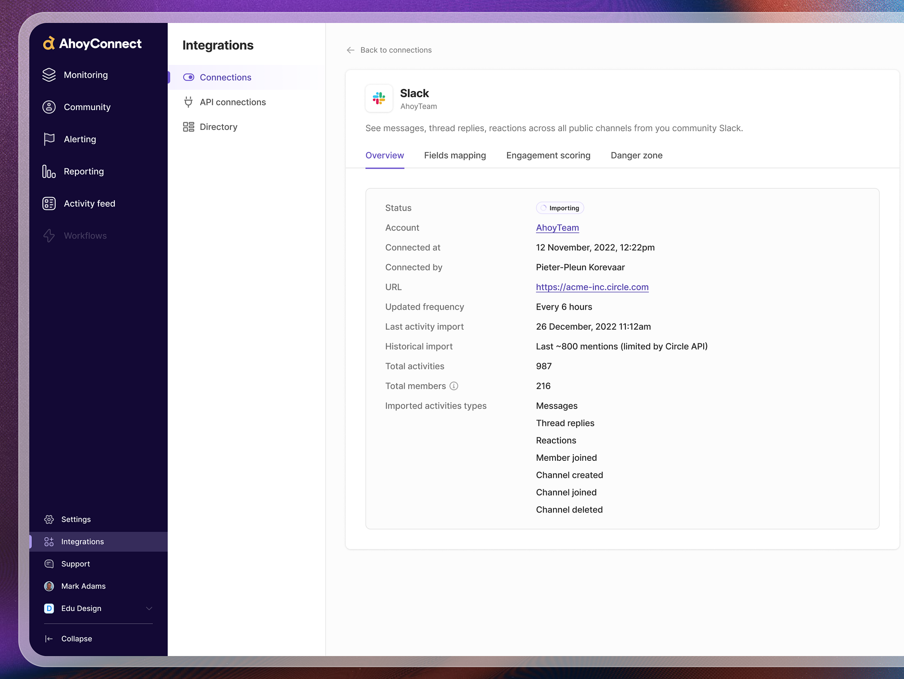This screenshot has height=679, width=904.
Task: Click the Importing status spinner badge
Action: coord(560,208)
